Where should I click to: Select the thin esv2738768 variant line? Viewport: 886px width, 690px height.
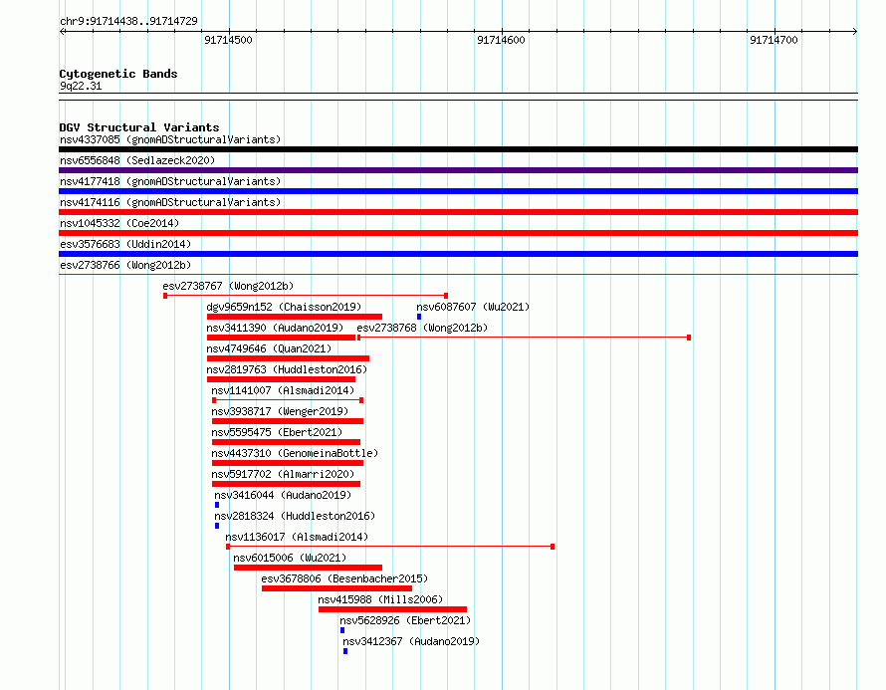(x=525, y=338)
